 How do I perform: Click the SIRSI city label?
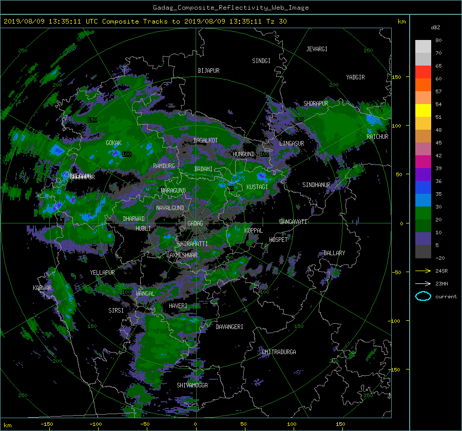116,311
